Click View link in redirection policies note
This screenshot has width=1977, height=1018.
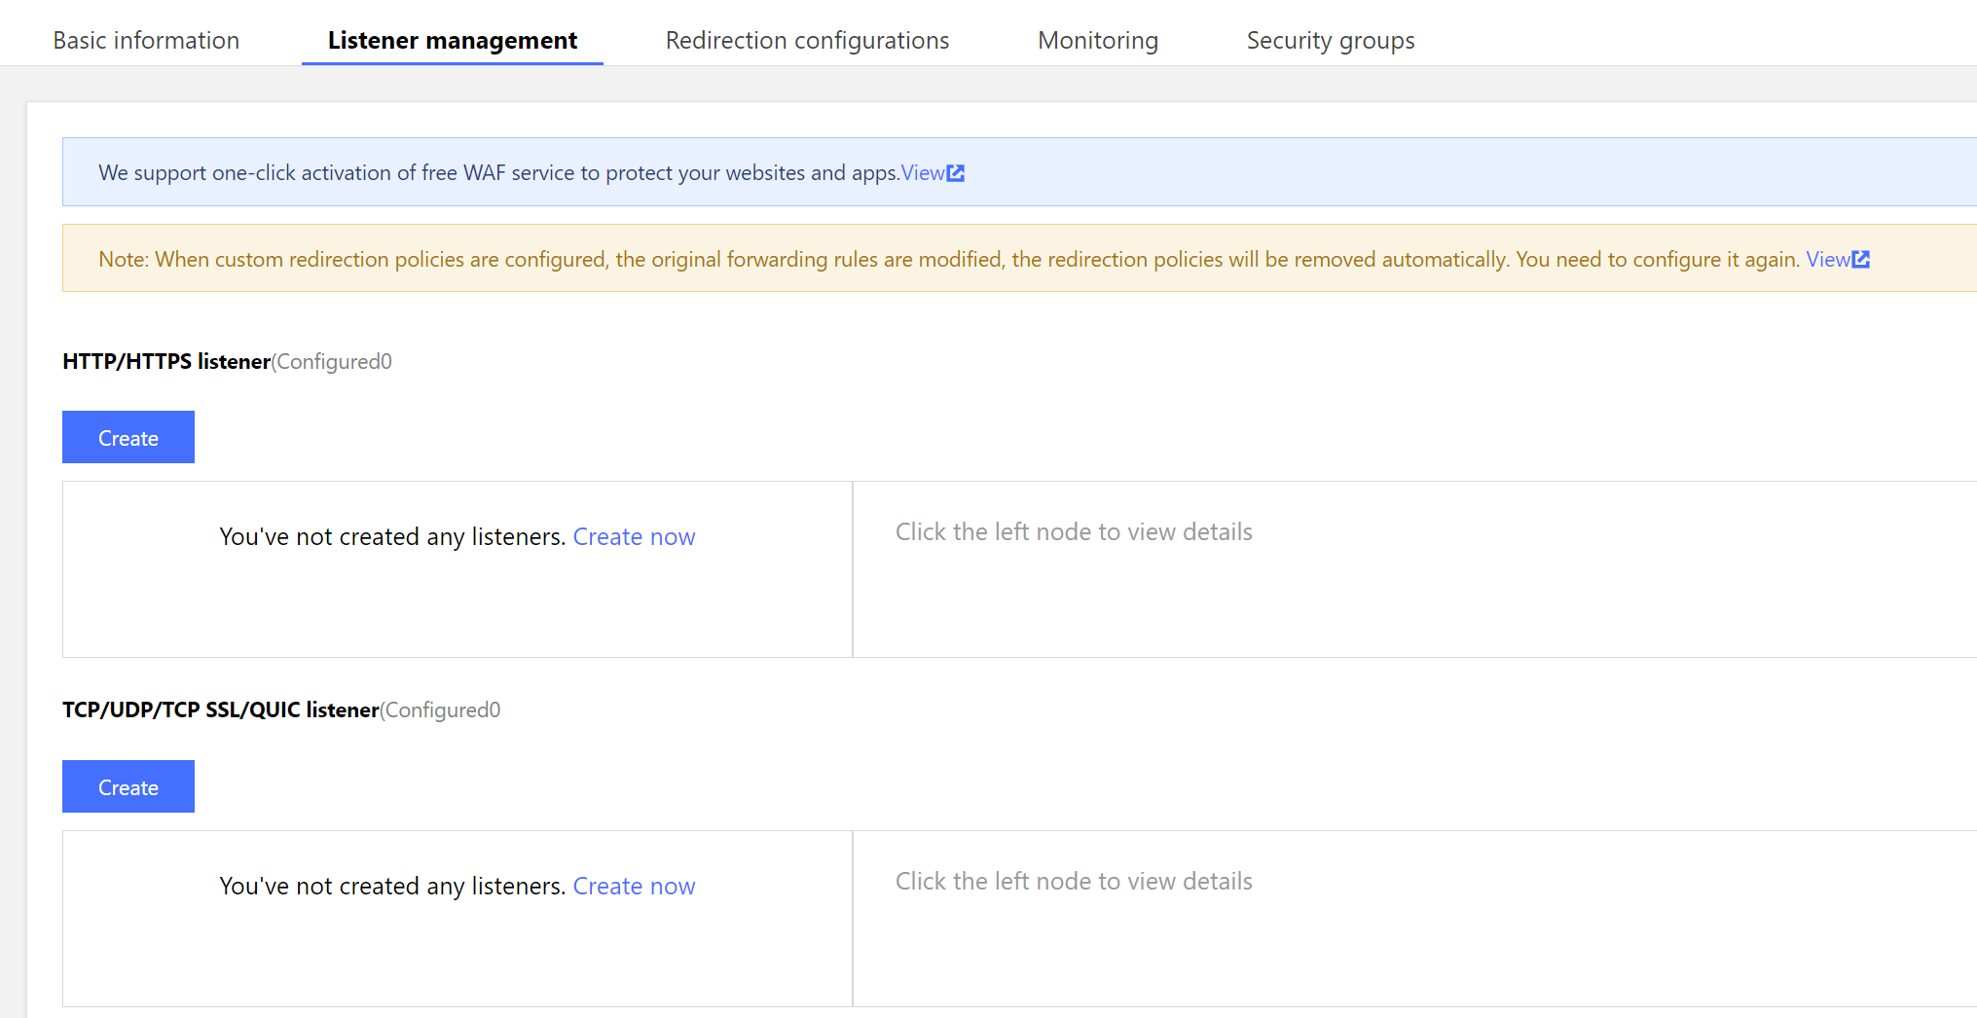tap(1827, 260)
